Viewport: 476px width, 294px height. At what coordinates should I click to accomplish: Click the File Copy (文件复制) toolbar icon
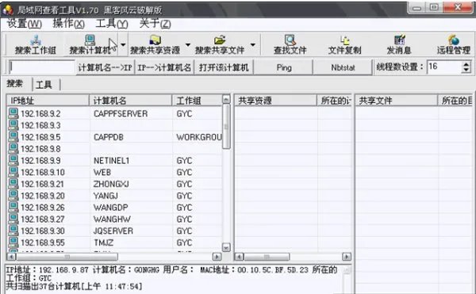[345, 40]
